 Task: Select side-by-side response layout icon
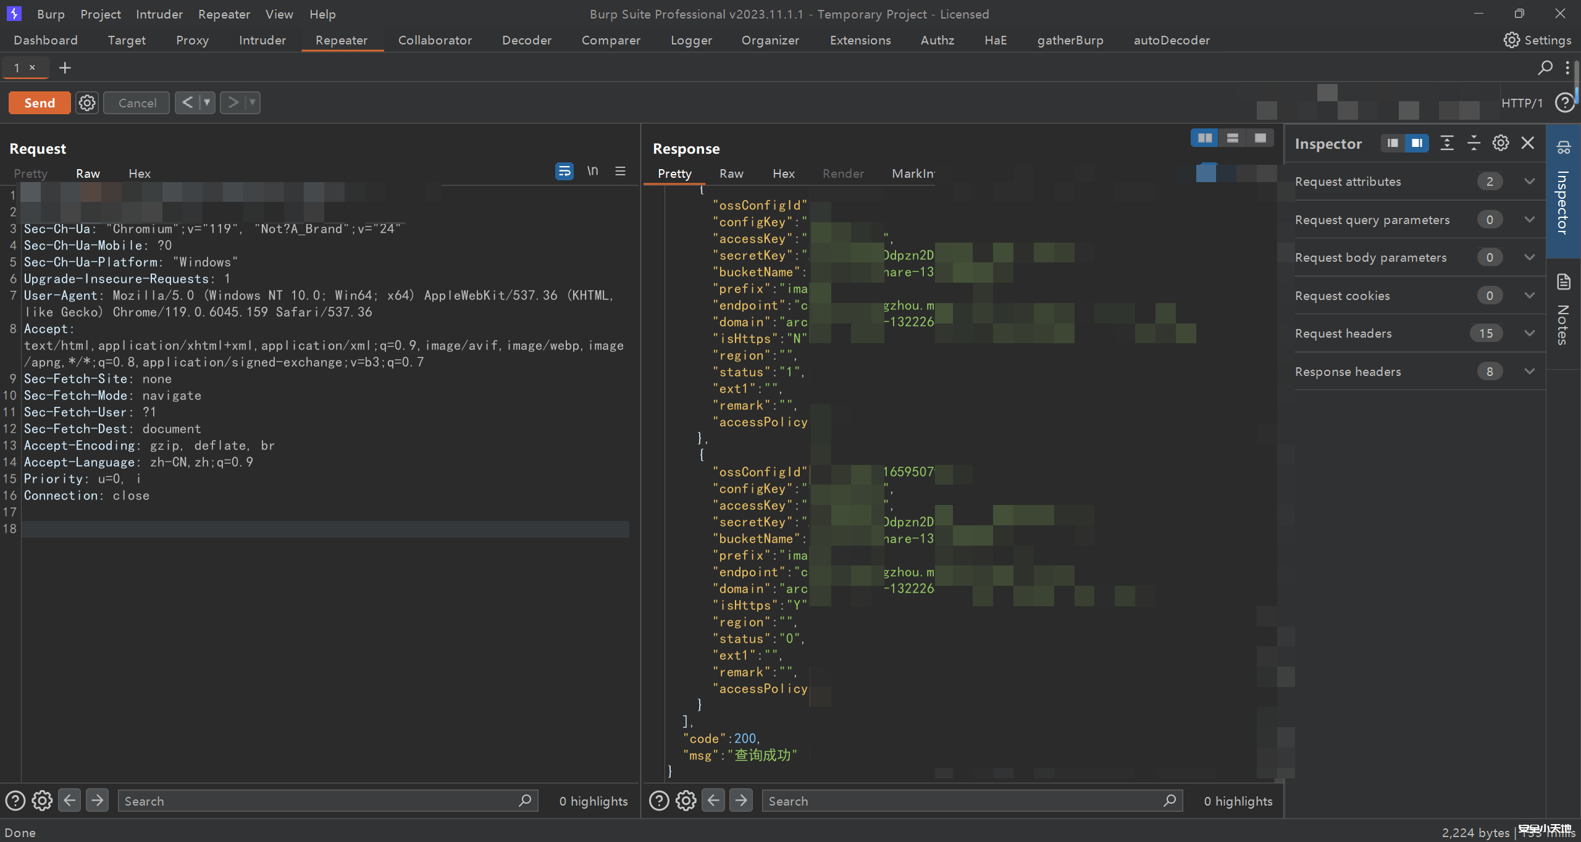pyautogui.click(x=1204, y=138)
